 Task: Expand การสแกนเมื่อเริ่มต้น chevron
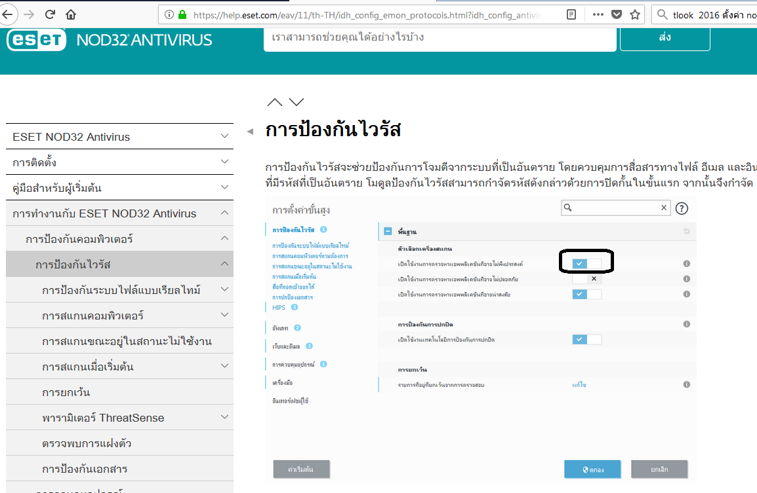[224, 366]
